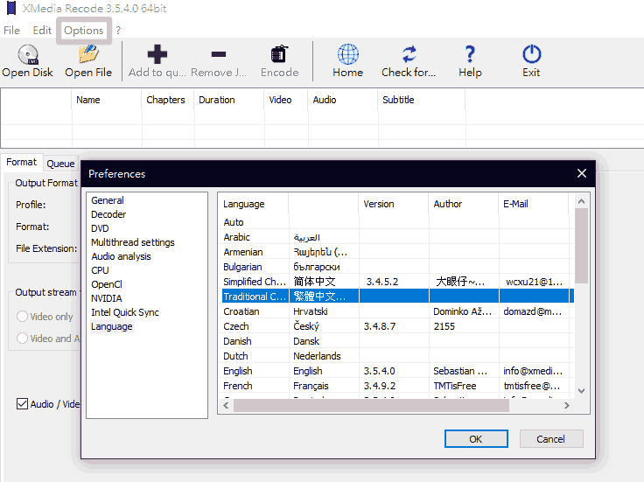Select Intel Quick Sync in Preferences
The width and height of the screenshot is (644, 482).
pos(125,312)
